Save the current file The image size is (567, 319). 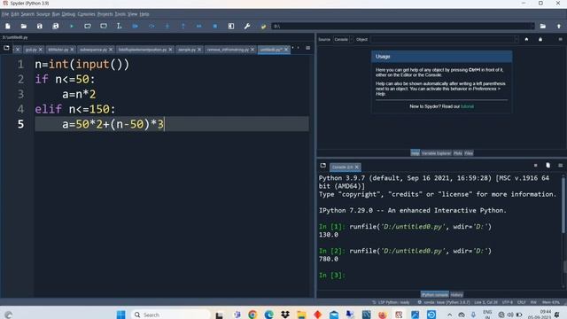(39, 26)
